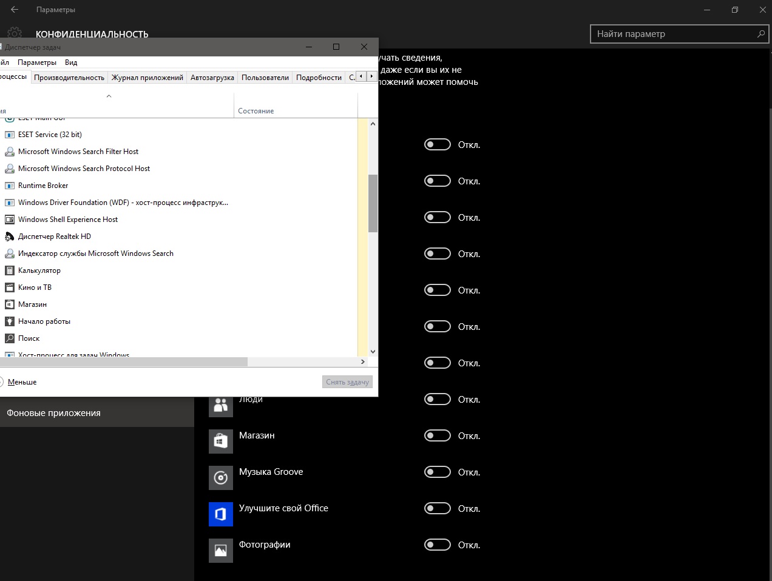Open the Вид menu in Task Manager
This screenshot has height=581, width=772.
(71, 62)
